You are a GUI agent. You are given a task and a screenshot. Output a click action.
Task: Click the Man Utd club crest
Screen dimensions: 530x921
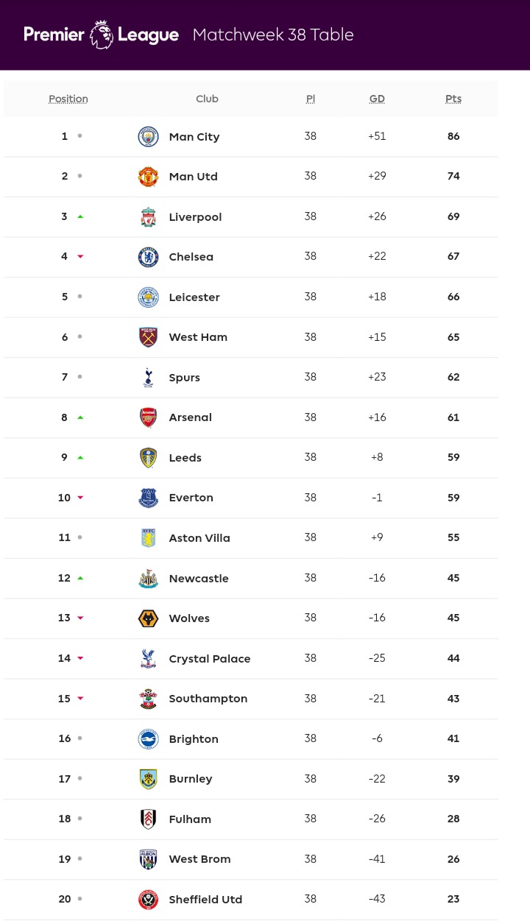tap(148, 177)
